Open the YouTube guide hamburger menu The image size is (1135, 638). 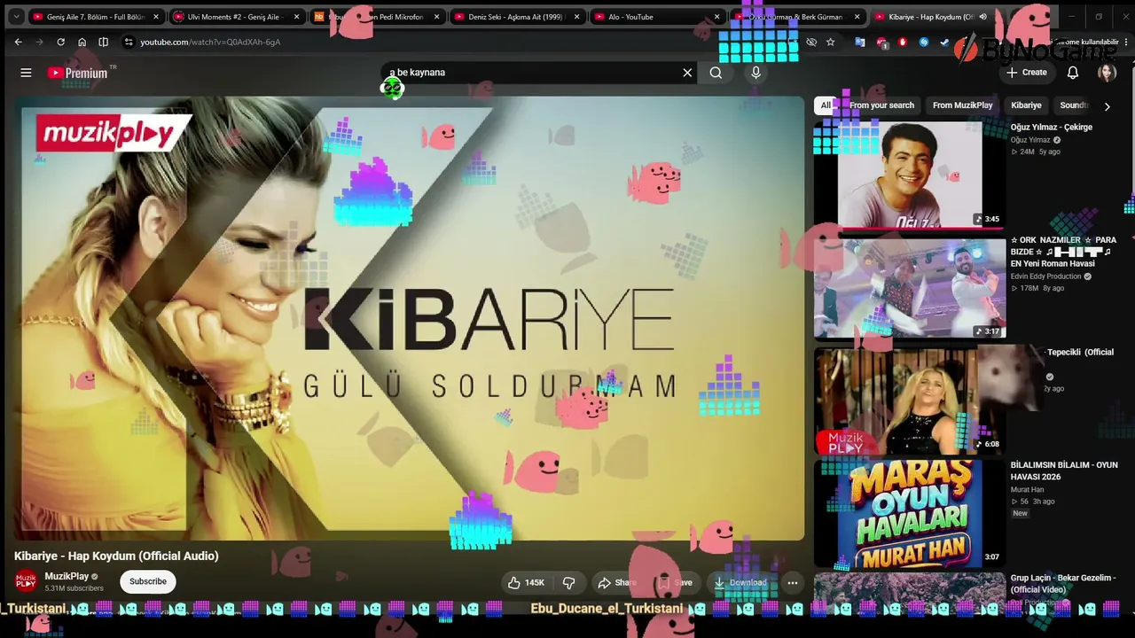click(26, 73)
